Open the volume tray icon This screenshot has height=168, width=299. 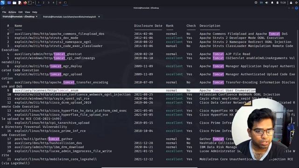coord(267,3)
